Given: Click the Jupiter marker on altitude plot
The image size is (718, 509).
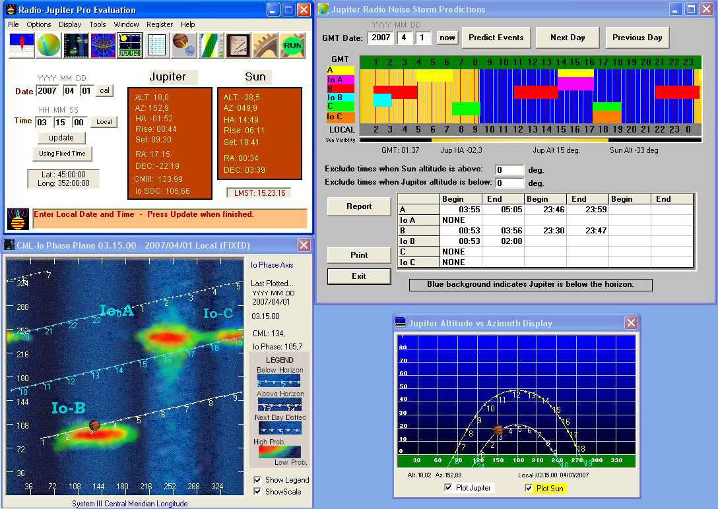Looking at the screenshot, I should point(498,429).
